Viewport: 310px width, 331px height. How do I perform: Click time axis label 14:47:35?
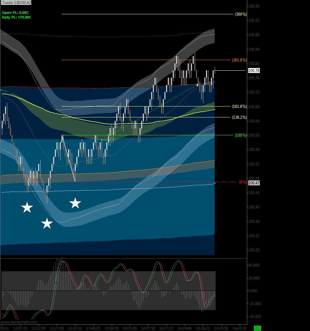point(239,328)
